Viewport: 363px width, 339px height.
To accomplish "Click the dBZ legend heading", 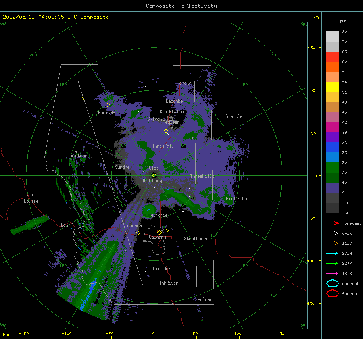I will [342, 21].
